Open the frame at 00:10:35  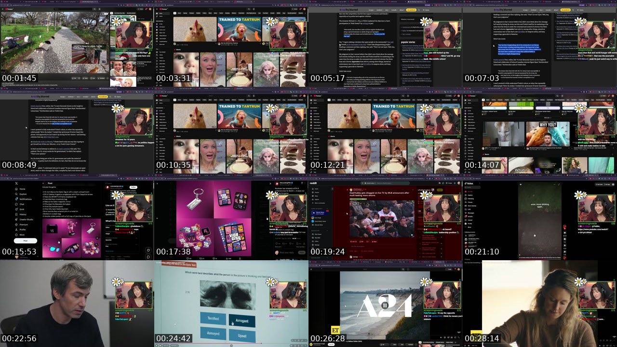tap(231, 130)
